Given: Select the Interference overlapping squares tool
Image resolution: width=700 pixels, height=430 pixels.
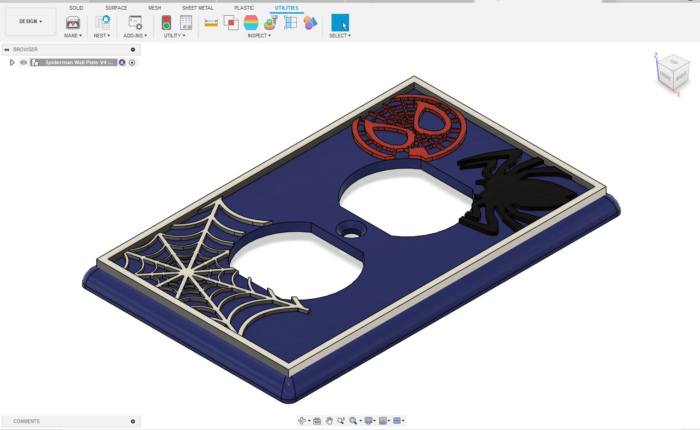Looking at the screenshot, I should [231, 23].
